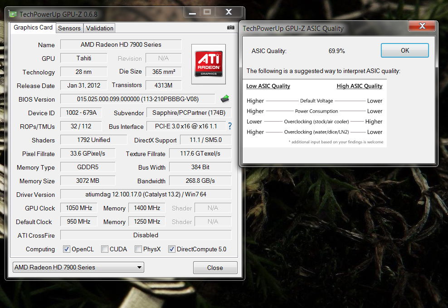Click the GPU field showing Tahiti
448x308 pixels.
(x=84, y=58)
